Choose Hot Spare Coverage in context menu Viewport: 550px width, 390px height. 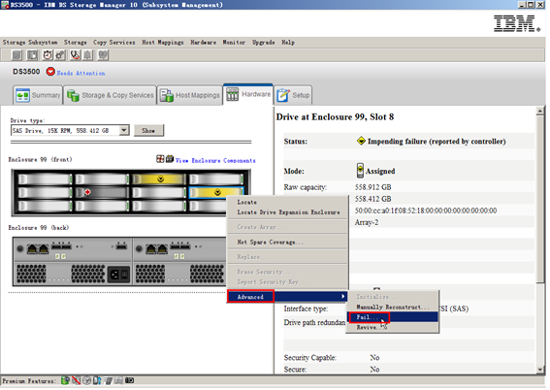pyautogui.click(x=288, y=242)
